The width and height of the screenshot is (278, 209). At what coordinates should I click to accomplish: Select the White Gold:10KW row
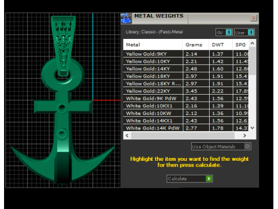tap(186, 113)
